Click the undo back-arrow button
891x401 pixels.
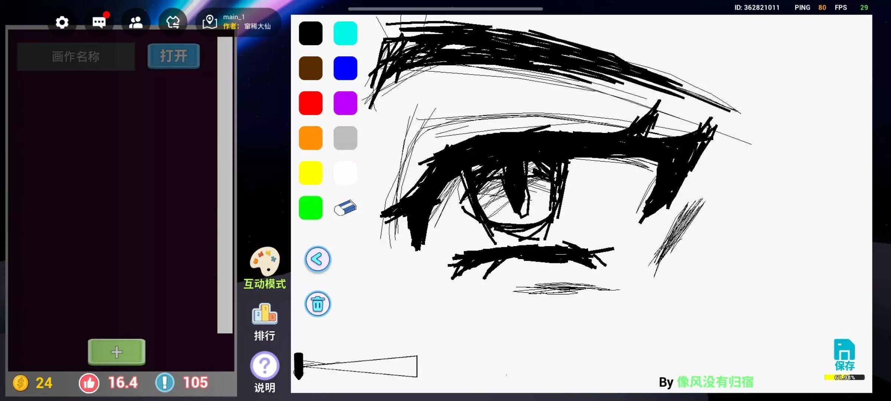coord(317,259)
